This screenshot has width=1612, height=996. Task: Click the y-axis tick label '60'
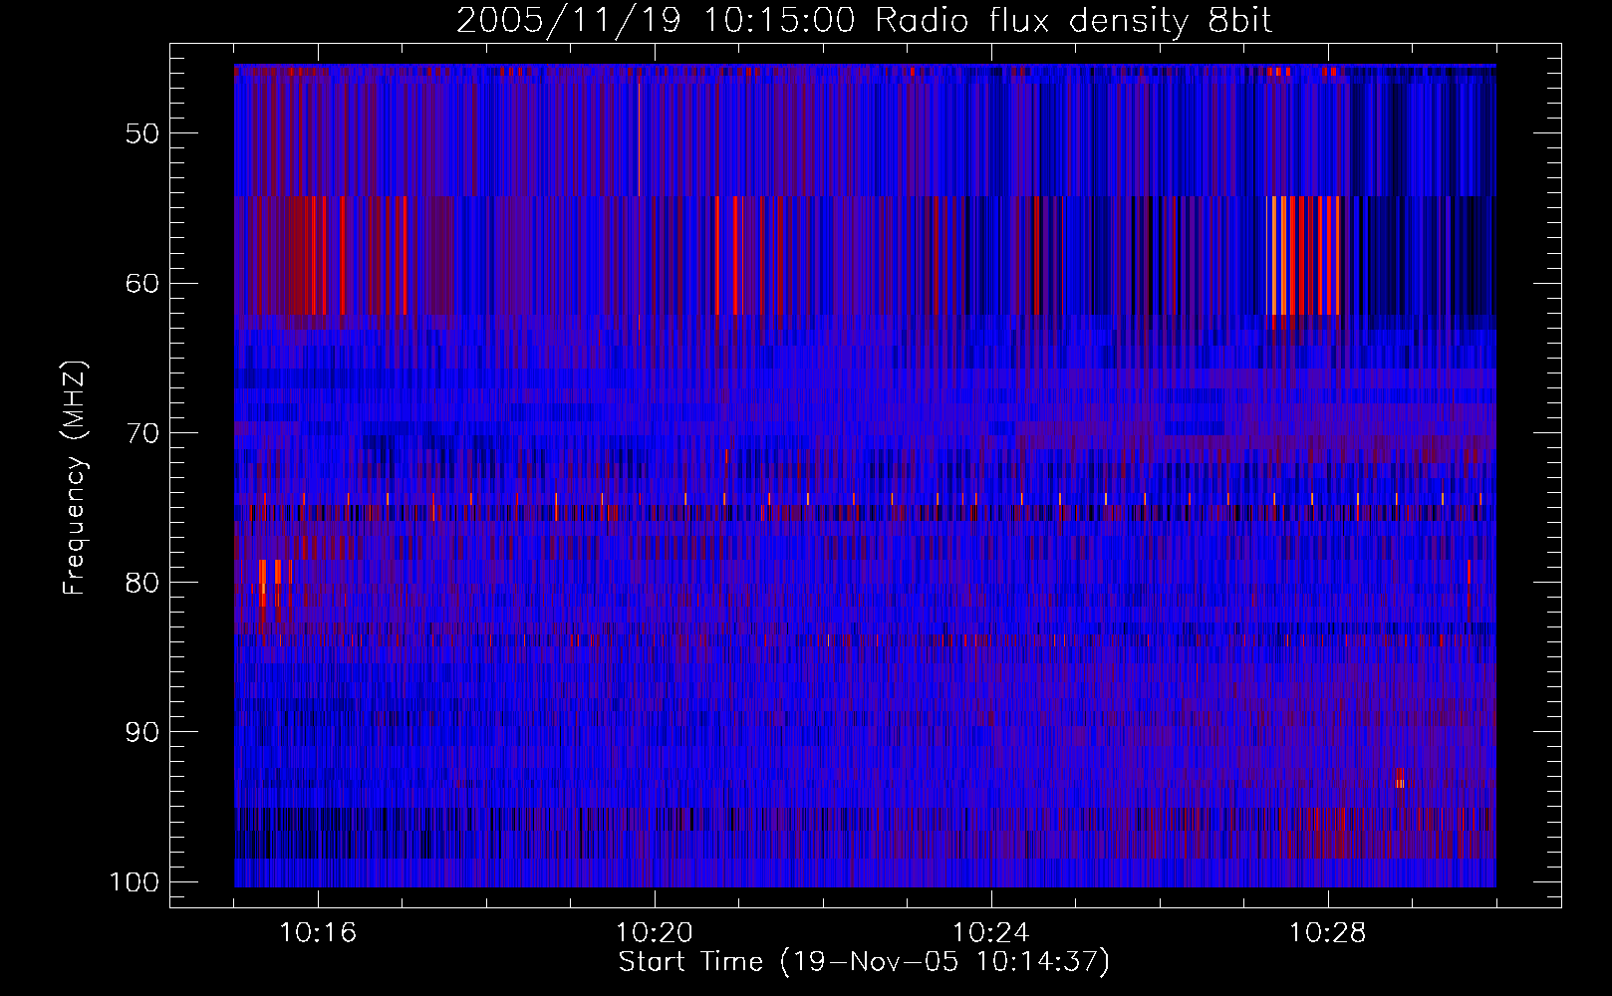pyautogui.click(x=142, y=283)
